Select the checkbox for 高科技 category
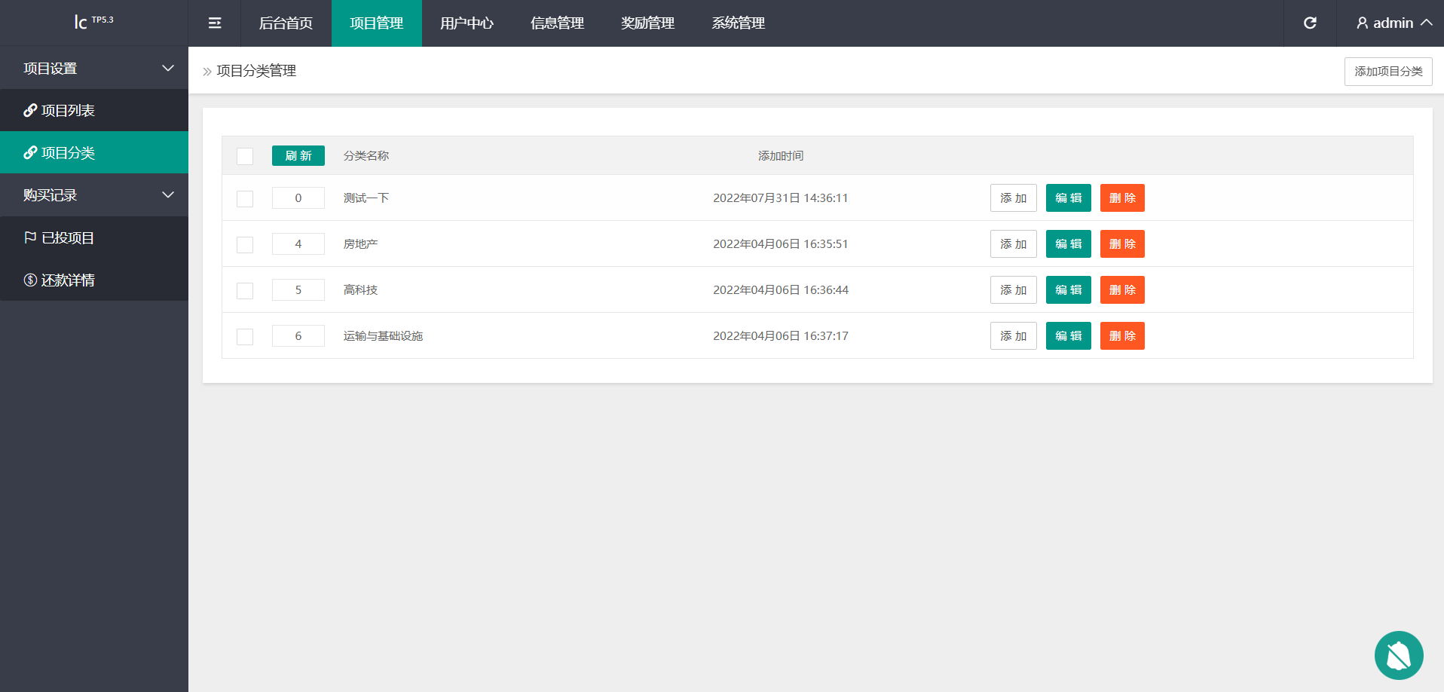 click(245, 291)
